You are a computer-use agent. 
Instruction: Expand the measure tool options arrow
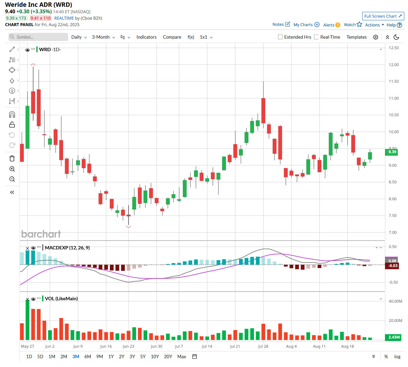point(18,101)
